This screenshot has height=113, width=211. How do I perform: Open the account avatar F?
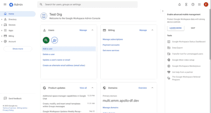[206, 5]
